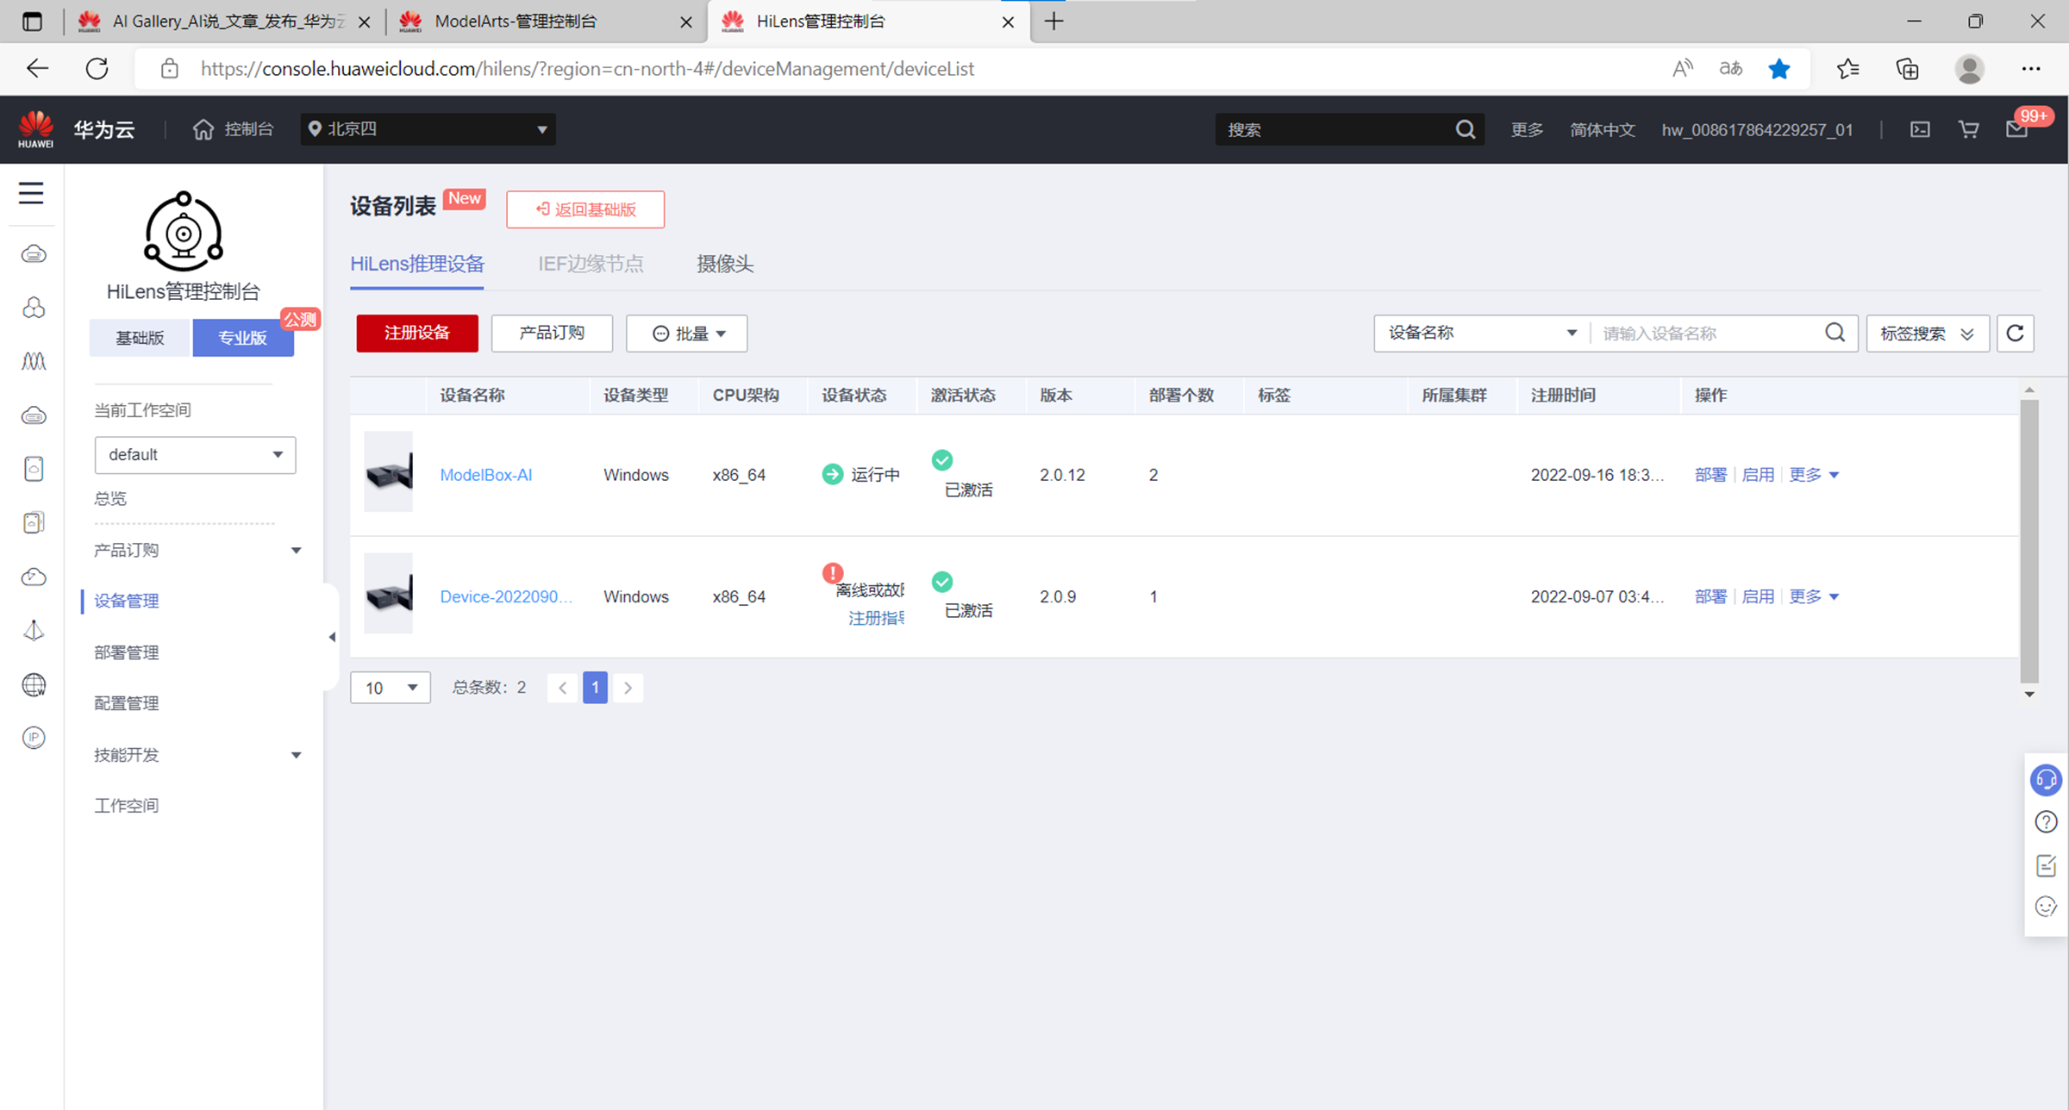The width and height of the screenshot is (2069, 1110).
Task: Open the ModelBox-AI device link
Action: point(486,475)
